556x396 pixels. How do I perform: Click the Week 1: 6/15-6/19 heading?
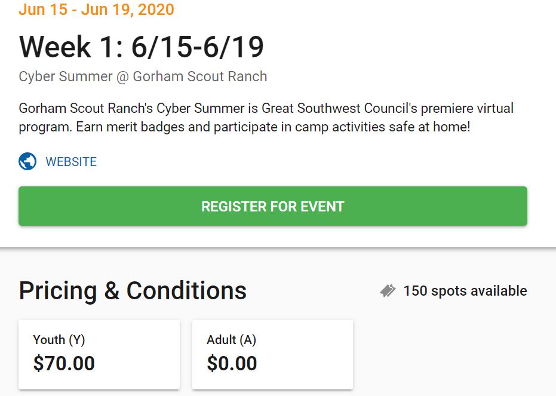pyautogui.click(x=141, y=47)
